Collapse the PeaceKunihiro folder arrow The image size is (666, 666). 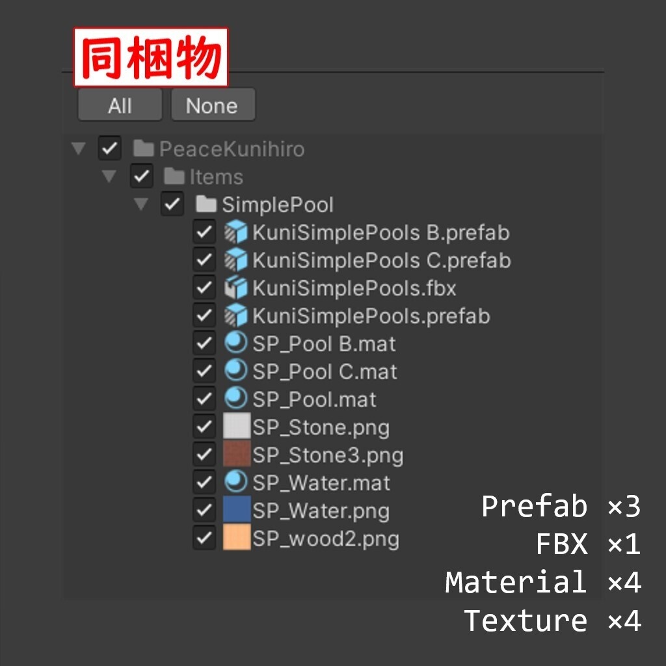[79, 148]
